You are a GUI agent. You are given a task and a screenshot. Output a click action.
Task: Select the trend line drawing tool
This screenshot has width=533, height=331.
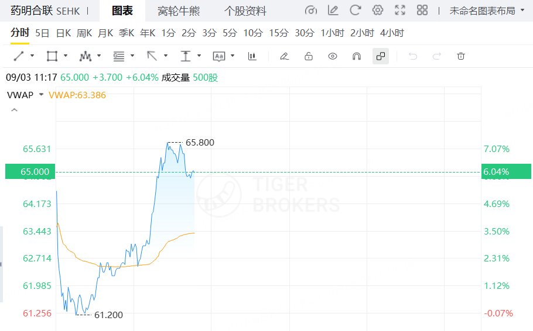tap(19, 56)
